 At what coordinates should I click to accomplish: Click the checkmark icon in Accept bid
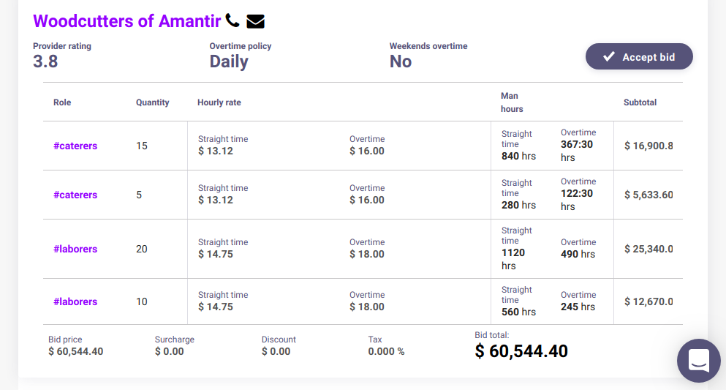[608, 57]
